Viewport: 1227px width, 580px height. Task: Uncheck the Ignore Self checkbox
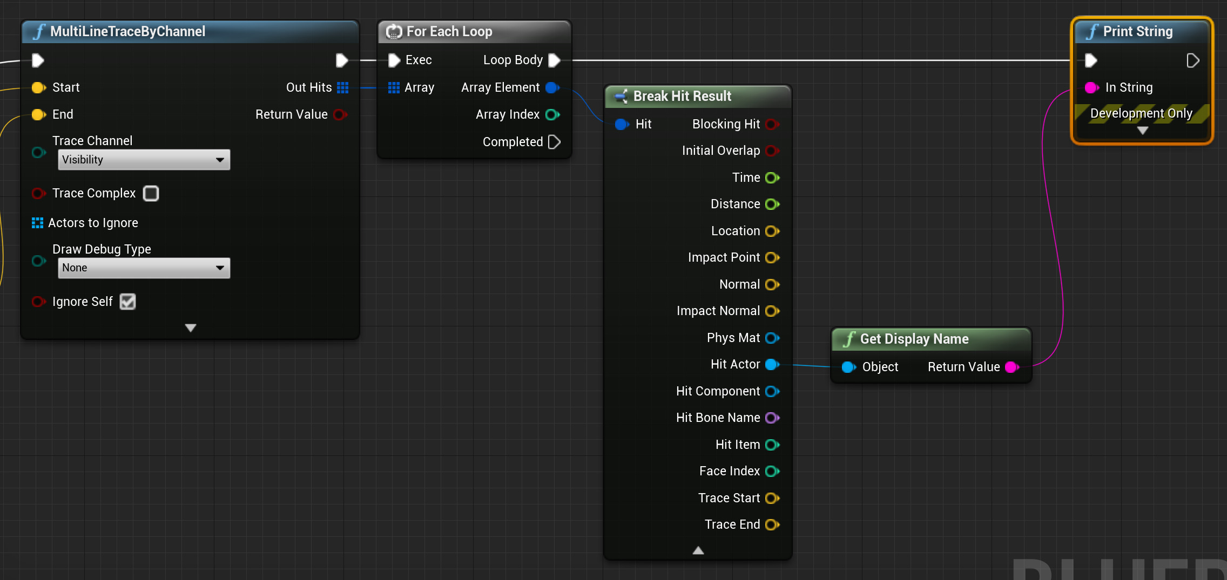tap(128, 302)
